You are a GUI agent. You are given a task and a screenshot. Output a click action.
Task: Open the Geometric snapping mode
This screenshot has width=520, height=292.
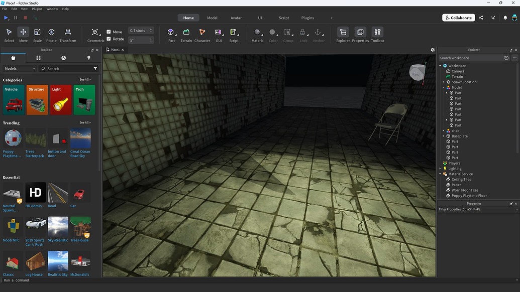point(95,35)
